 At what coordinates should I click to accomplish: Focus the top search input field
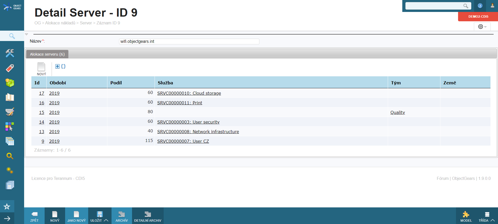435,6
